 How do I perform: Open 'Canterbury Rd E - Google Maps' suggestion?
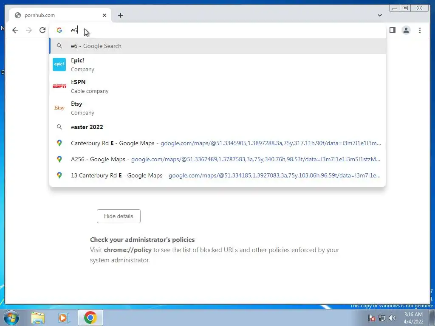coord(217,143)
